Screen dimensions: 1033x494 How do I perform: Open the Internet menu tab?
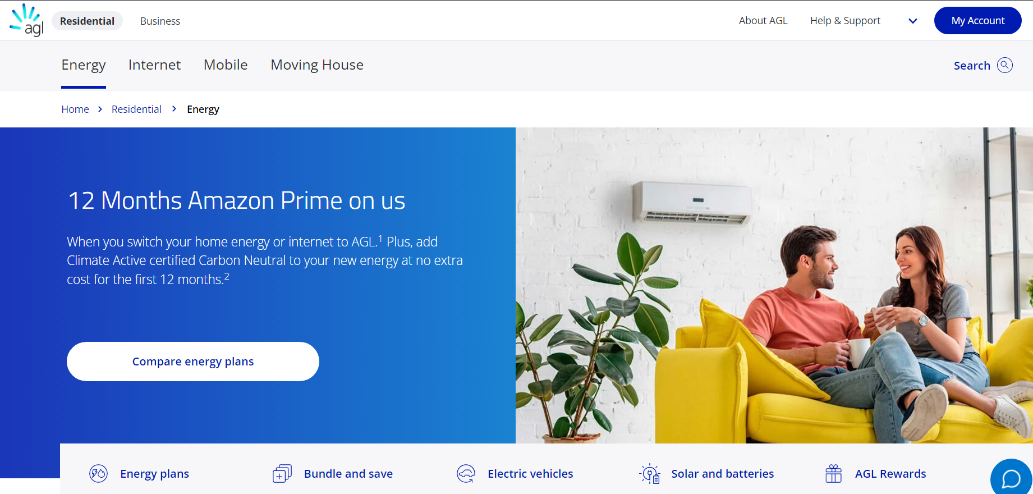[x=154, y=65]
